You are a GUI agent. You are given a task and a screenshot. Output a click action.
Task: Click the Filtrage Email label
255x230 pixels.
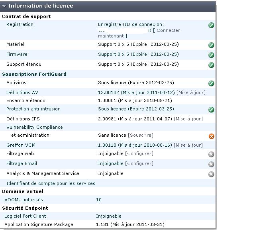pos(22,163)
